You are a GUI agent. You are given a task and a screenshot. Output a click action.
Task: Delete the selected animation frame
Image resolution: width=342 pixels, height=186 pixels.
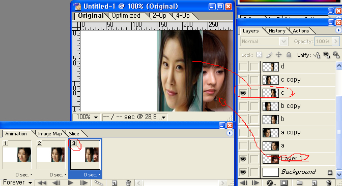tap(128, 183)
